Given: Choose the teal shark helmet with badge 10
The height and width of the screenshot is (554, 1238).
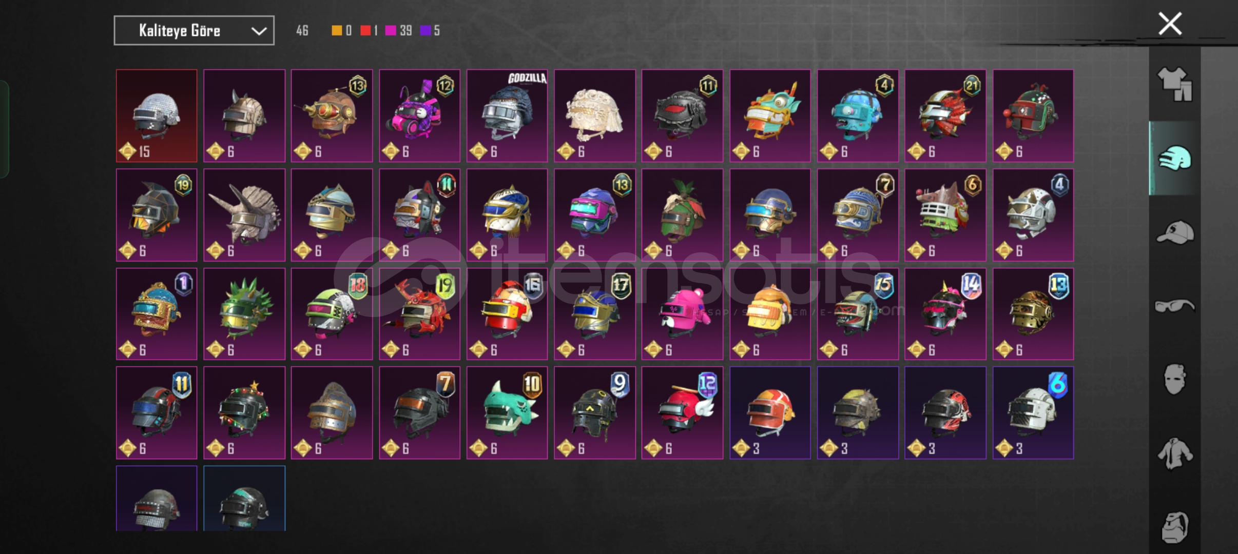Looking at the screenshot, I should (507, 412).
